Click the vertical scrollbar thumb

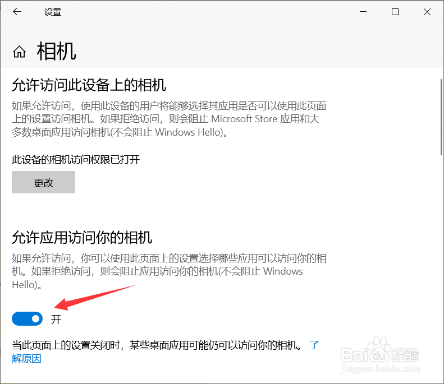pos(441,117)
